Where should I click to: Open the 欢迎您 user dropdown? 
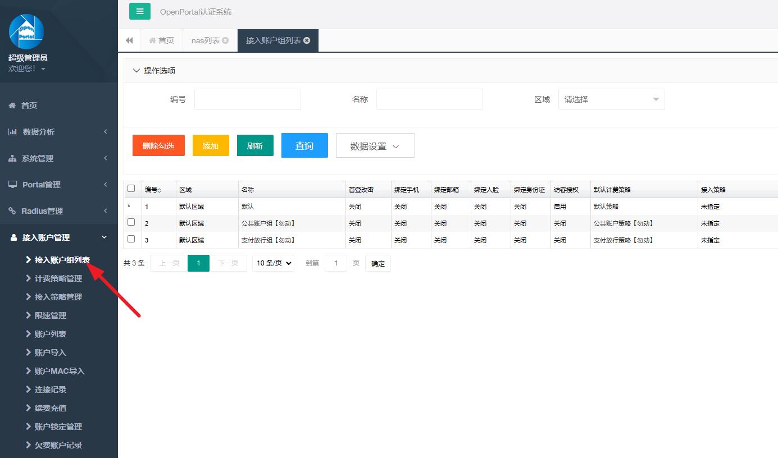tap(26, 68)
